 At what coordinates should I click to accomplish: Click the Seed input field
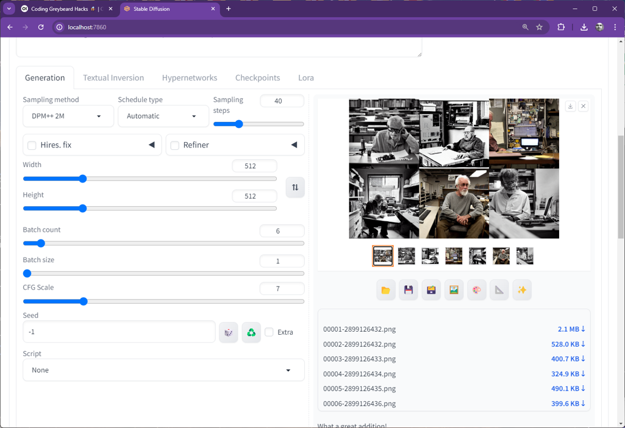tap(119, 332)
